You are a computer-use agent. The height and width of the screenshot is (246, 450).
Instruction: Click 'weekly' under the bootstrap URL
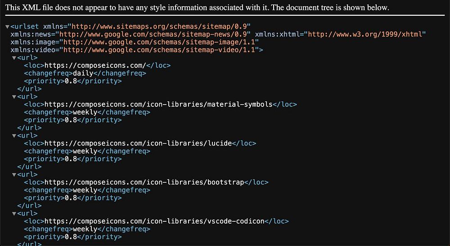[x=85, y=190]
